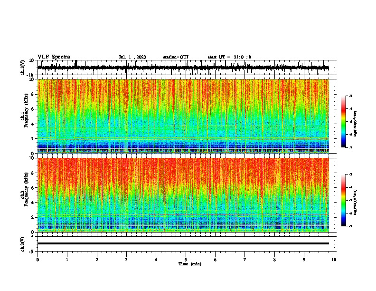The image size is (376, 291).
Task: Click the ch.1 colorbar 'log(PSD)' label
Action: 355,124
